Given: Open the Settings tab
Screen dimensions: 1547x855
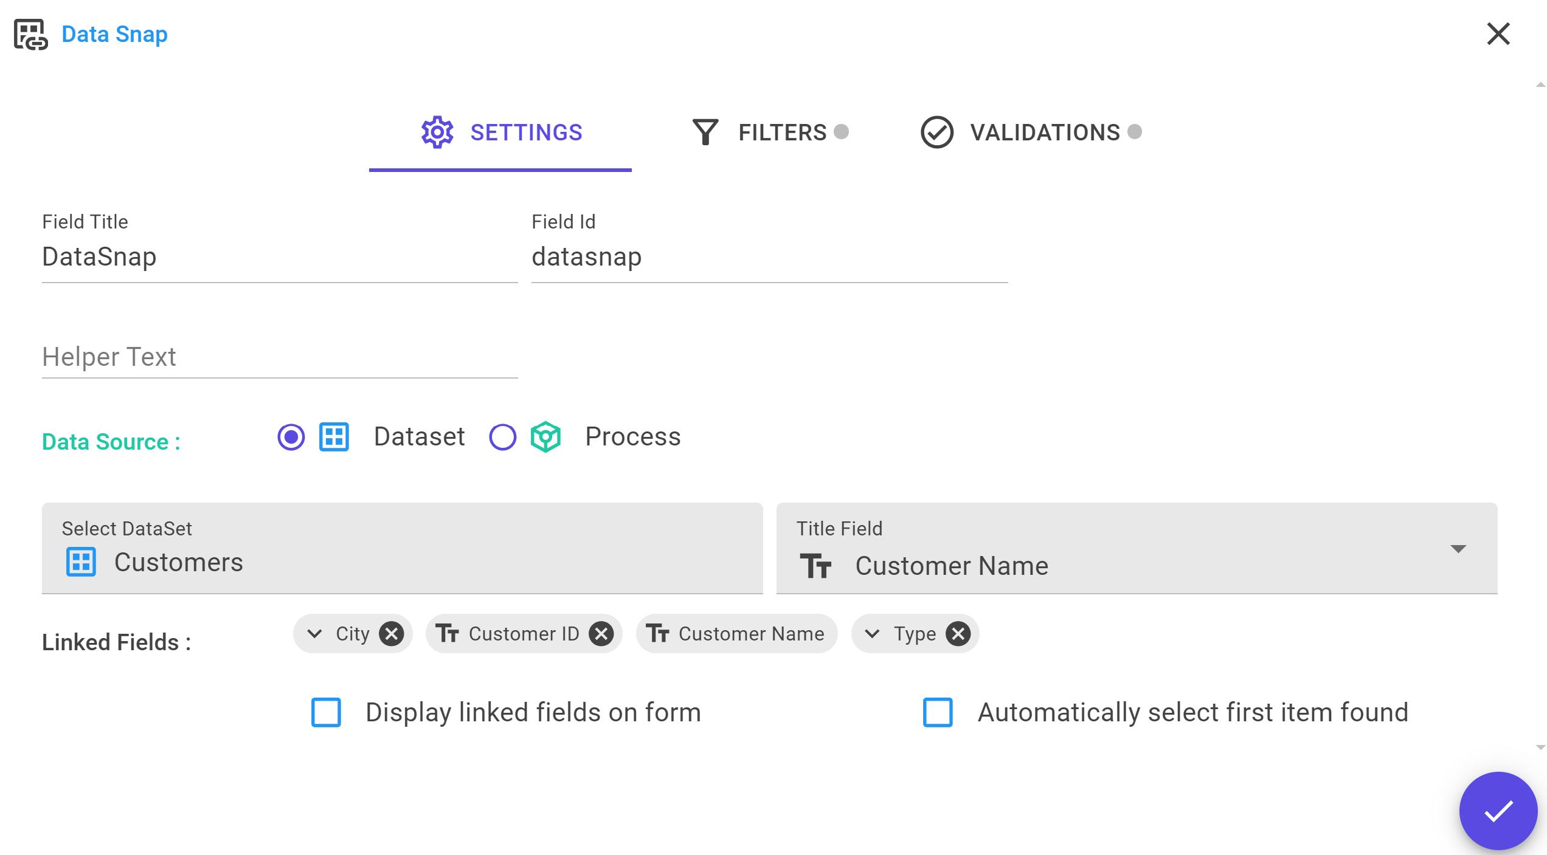Looking at the screenshot, I should pos(500,134).
